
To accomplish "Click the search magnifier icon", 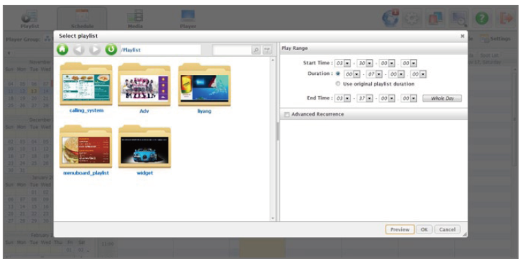I will 256,50.
